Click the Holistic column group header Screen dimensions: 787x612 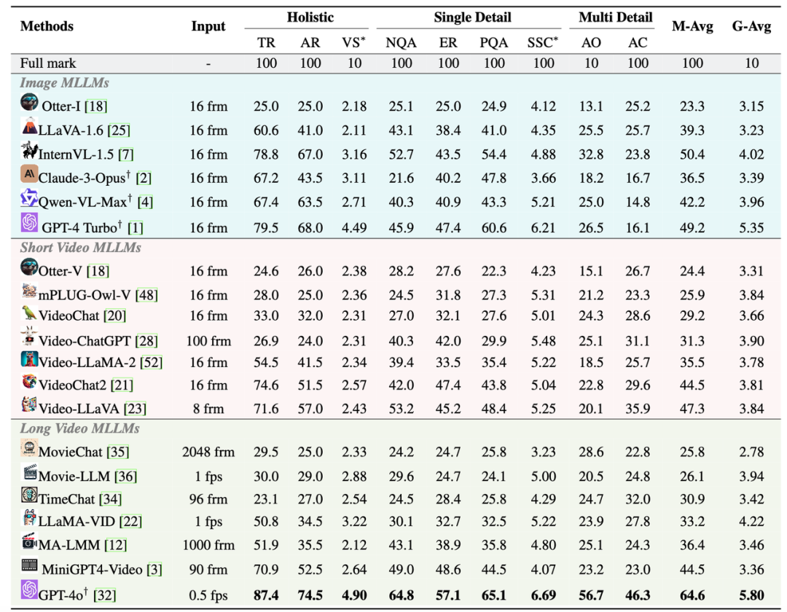pyautogui.click(x=310, y=17)
